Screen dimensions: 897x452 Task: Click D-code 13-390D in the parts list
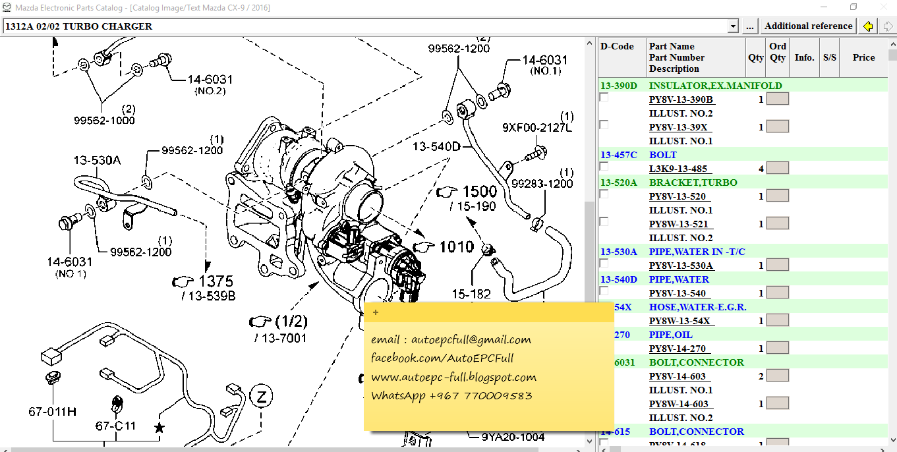618,86
